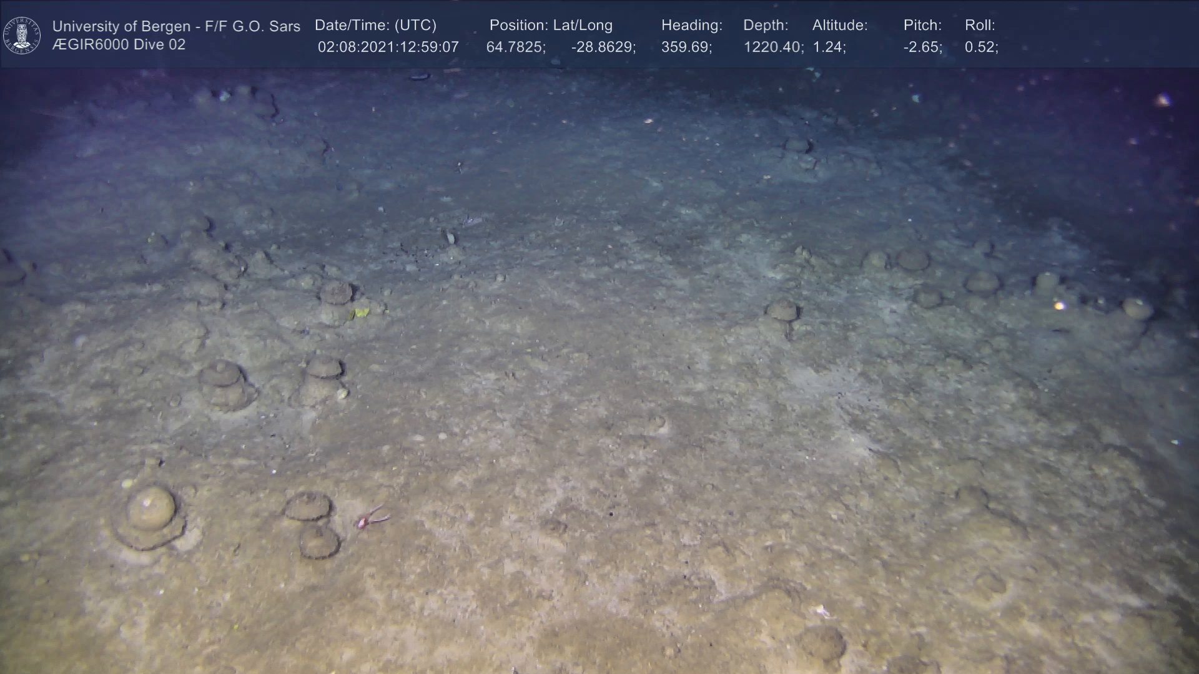Viewport: 1199px width, 674px height.
Task: Select the ÆGIR6000 Dive 02 label
Action: tap(119, 45)
